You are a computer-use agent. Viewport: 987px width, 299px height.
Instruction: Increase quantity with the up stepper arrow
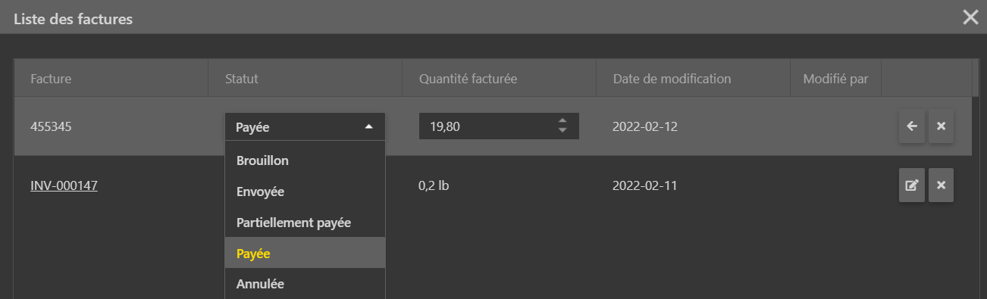(562, 121)
